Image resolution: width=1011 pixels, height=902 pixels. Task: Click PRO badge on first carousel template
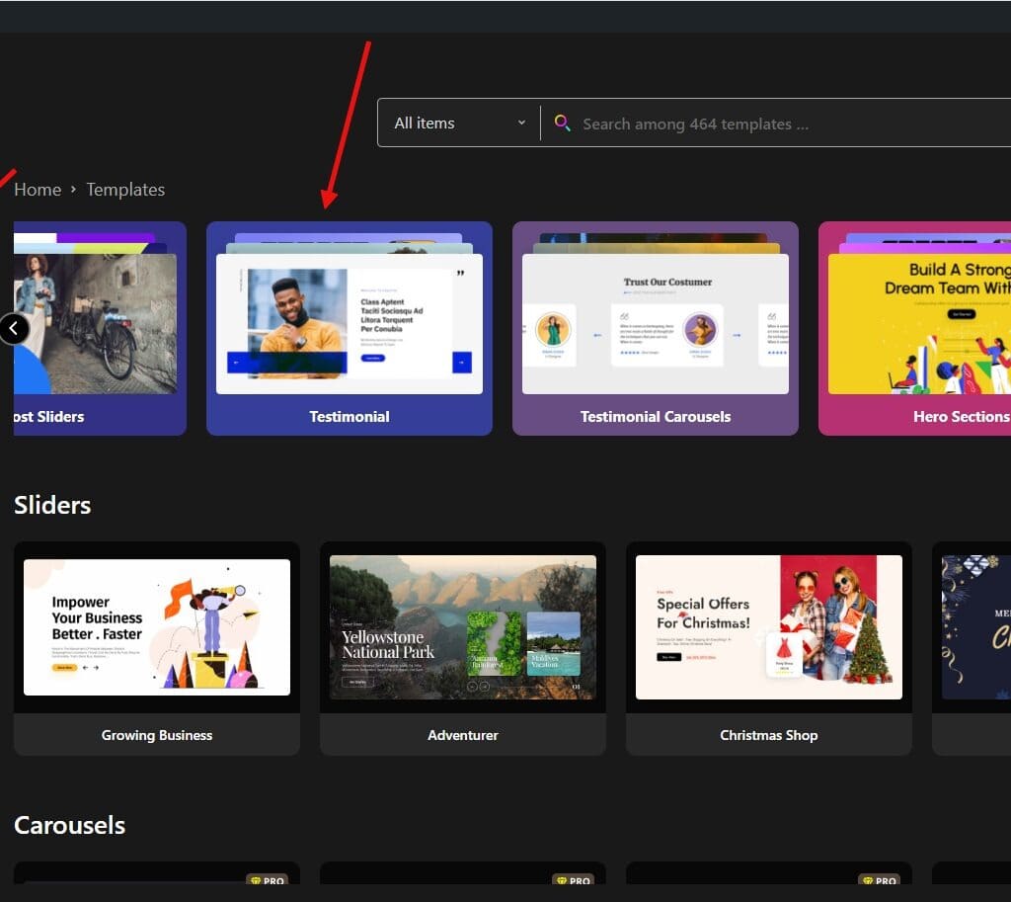point(267,880)
